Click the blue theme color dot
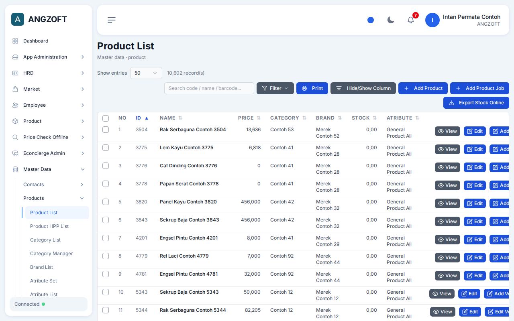The image size is (514, 321). [371, 20]
